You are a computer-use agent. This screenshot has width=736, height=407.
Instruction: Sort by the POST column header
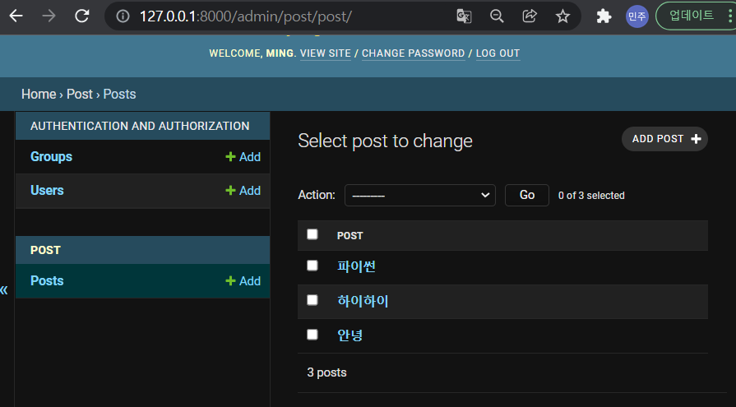point(349,236)
